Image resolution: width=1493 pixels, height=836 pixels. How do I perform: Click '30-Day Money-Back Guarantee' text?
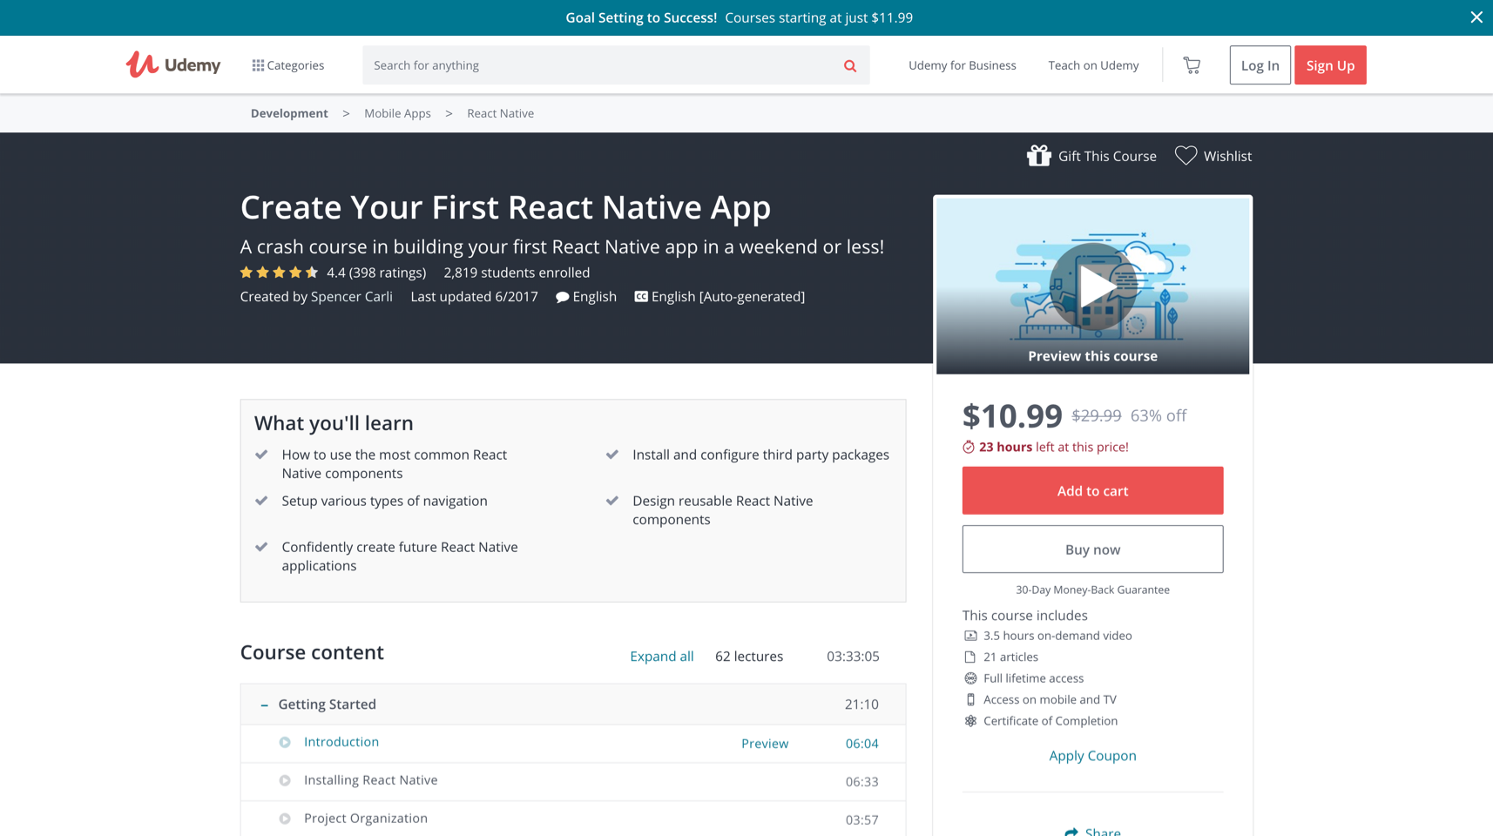click(1092, 590)
